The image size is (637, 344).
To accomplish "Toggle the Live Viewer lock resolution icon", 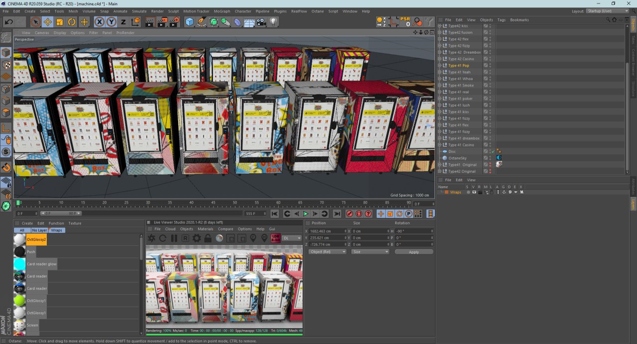I will tap(208, 238).
